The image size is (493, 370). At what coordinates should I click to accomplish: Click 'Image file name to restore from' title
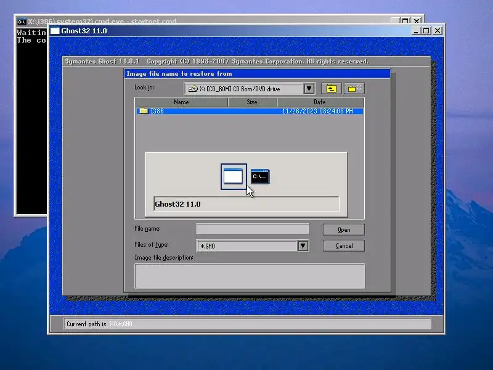pos(179,73)
